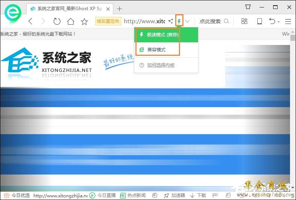This screenshot has height=200, width=296.
Task: Click the back navigation arrow
Action: click(x=30, y=21)
